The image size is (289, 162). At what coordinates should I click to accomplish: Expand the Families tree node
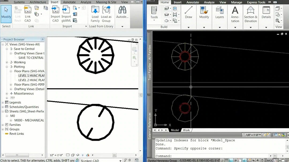(x=3, y=125)
